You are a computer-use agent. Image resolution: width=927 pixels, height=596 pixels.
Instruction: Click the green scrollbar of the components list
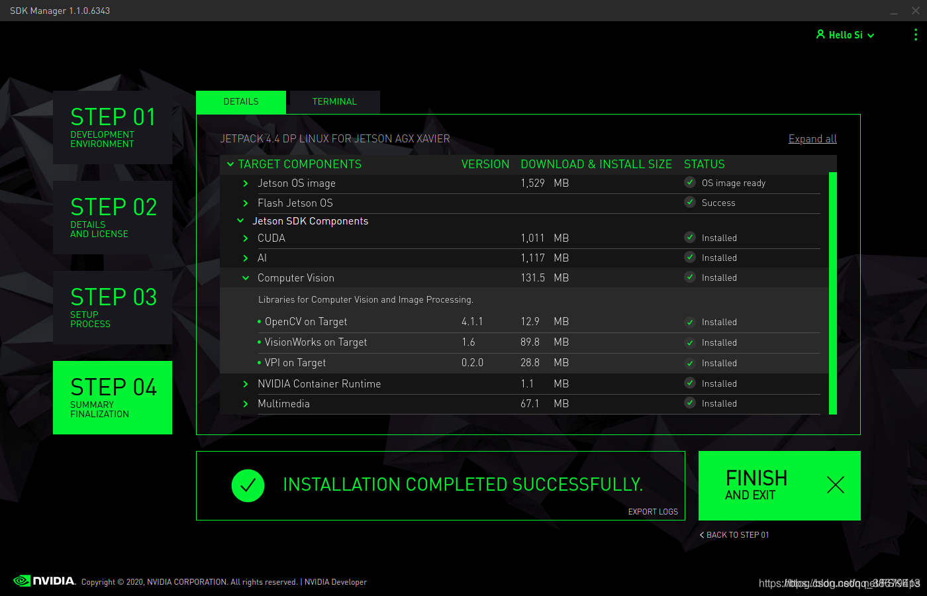[833, 293]
